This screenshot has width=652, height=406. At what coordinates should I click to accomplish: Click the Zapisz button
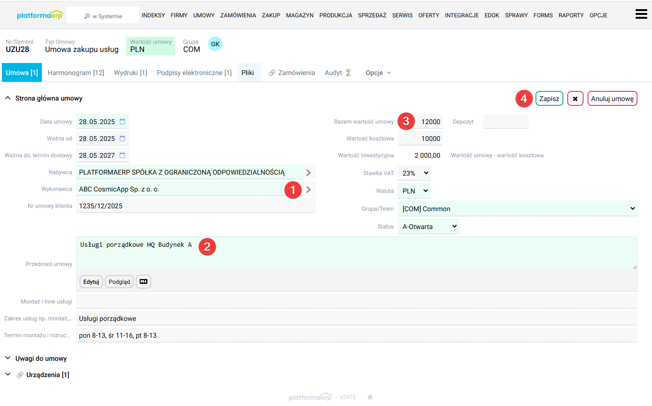pos(549,99)
